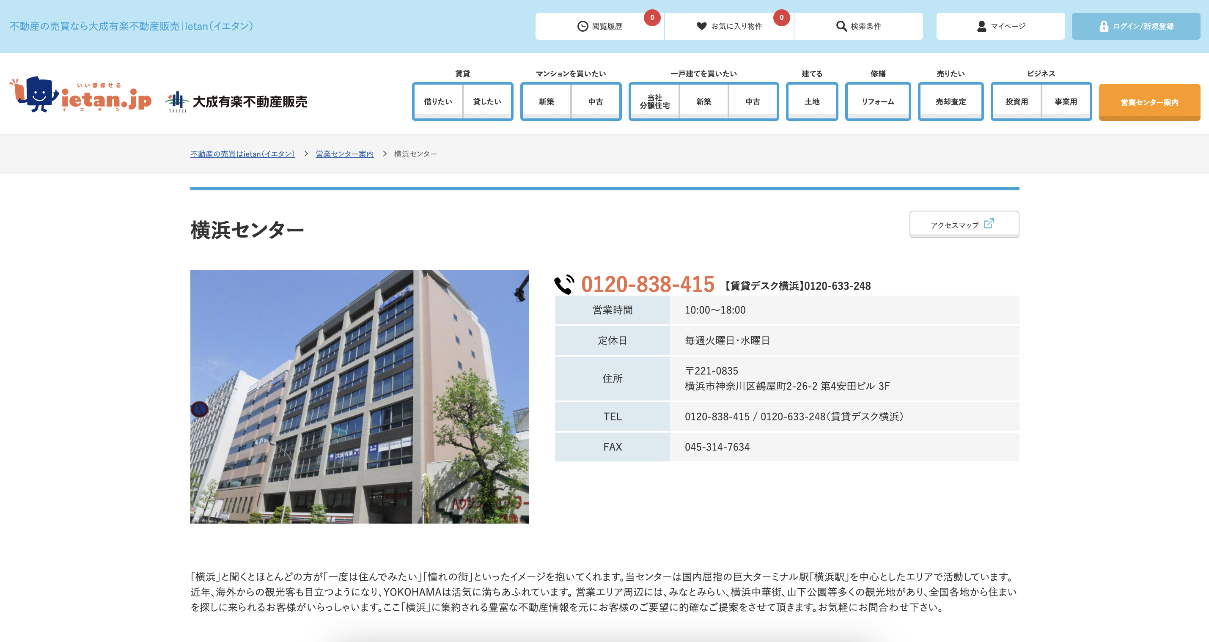
Task: Click the favorites count badge
Action: 781,18
